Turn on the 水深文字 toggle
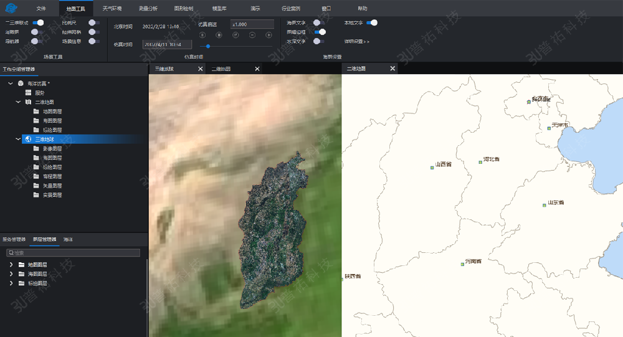 point(318,41)
